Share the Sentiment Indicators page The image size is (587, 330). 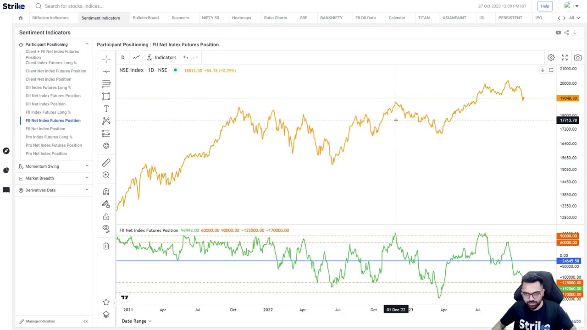coord(566,33)
